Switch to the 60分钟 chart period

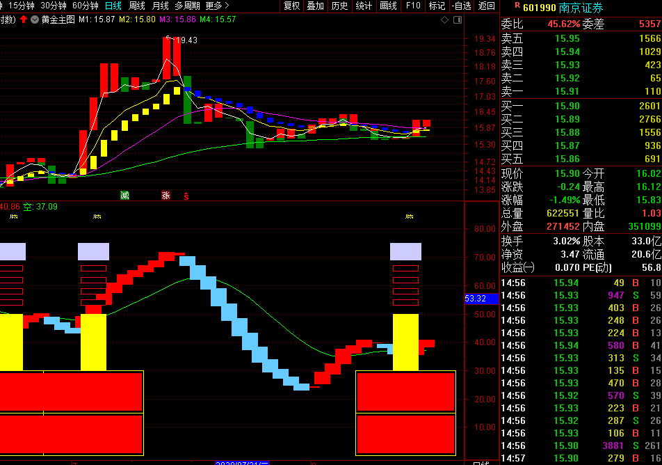coord(86,6)
